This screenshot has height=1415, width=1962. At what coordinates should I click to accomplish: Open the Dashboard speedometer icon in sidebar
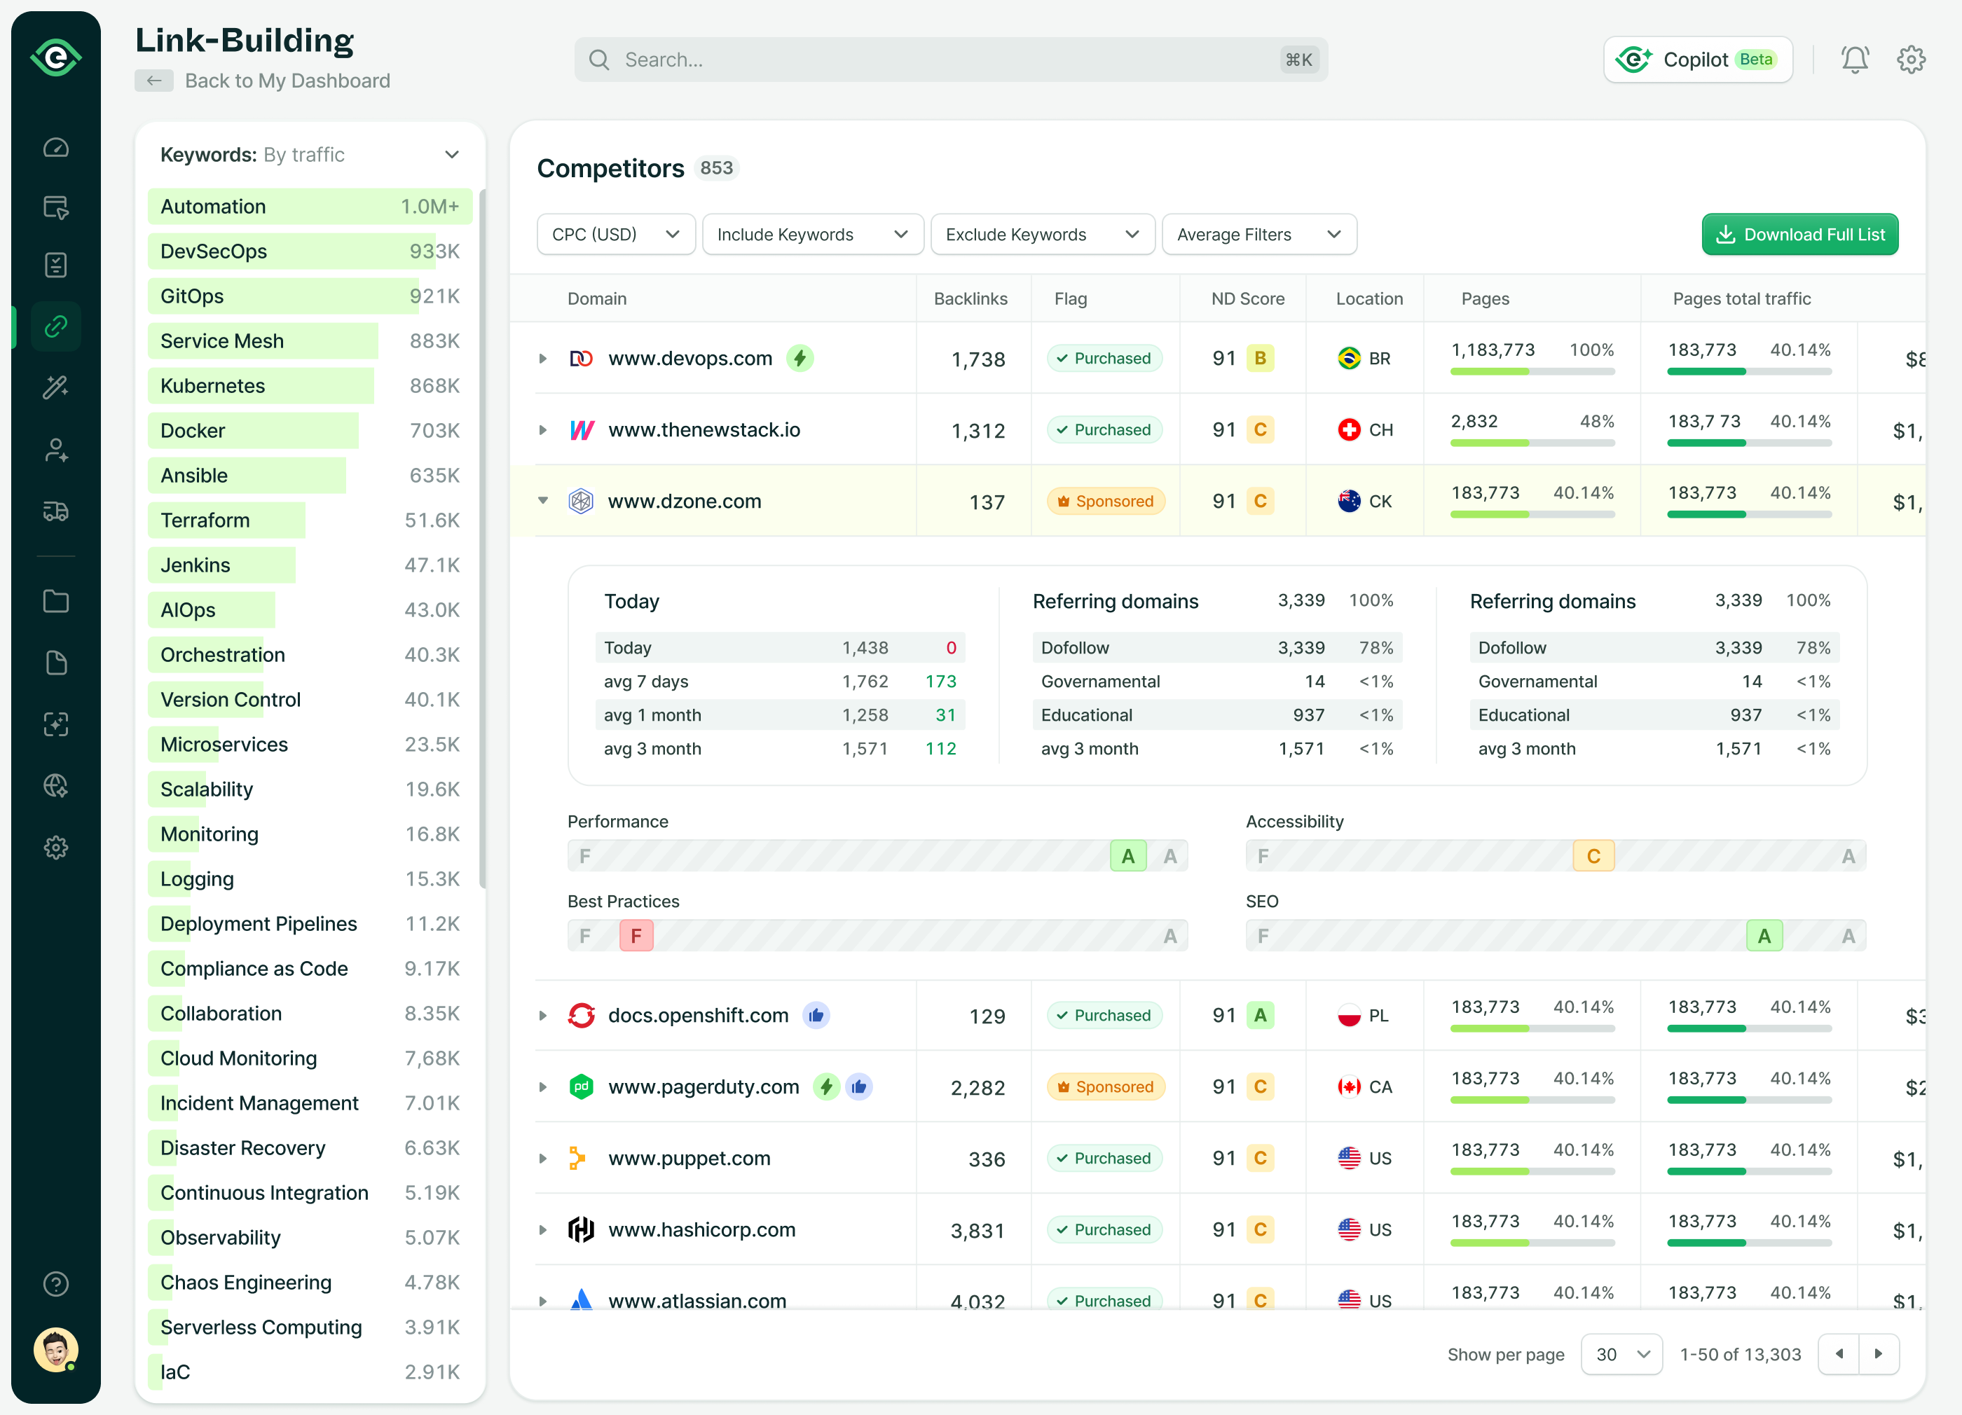(55, 147)
